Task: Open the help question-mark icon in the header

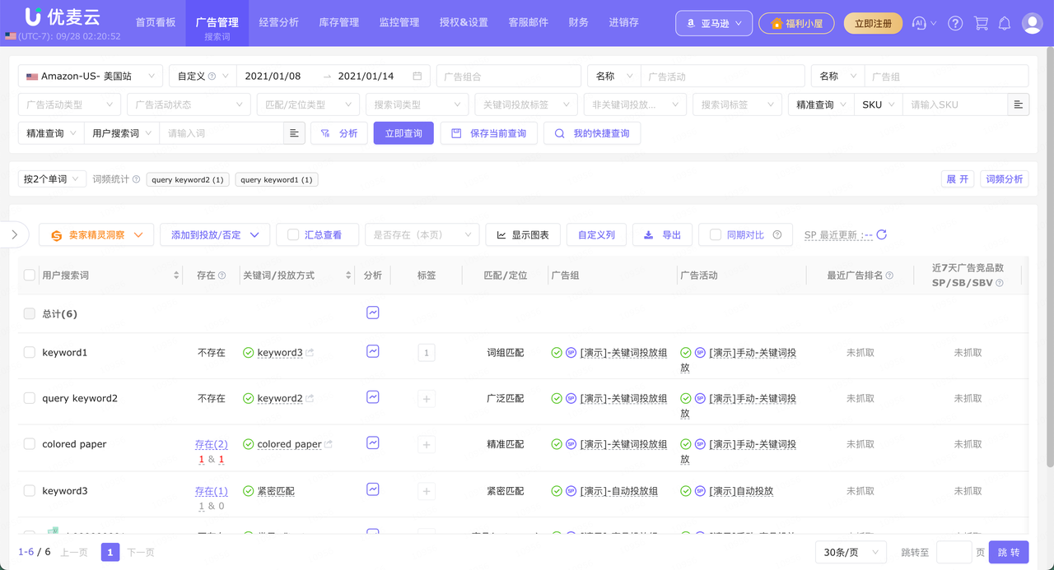Action: 955,23
